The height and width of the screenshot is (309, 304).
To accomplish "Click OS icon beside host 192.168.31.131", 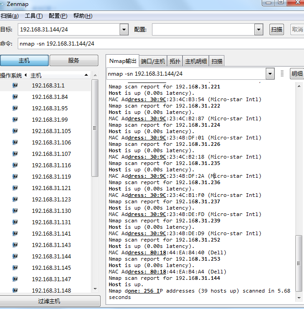I will [x=15, y=222].
